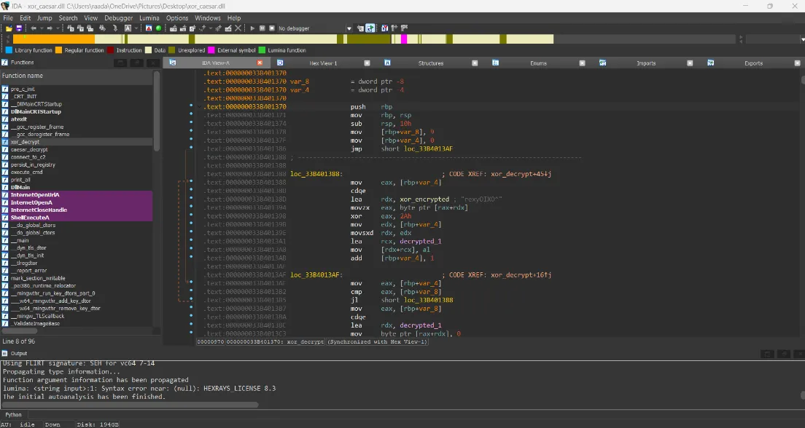This screenshot has height=428, width=805.
Task: Close the Imports tab
Action: coord(690,63)
